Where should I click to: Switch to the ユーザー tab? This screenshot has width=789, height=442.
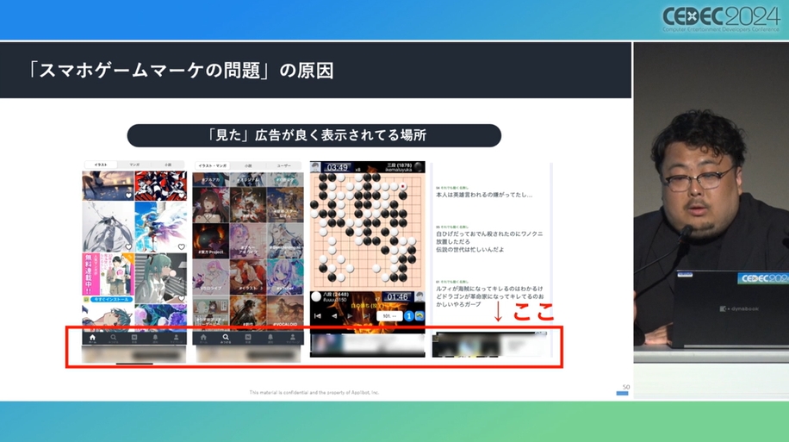(x=283, y=165)
